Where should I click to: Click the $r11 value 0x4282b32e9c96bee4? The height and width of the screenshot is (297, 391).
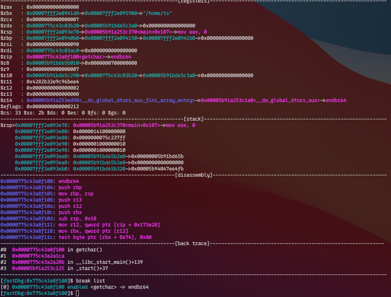coord(53,82)
